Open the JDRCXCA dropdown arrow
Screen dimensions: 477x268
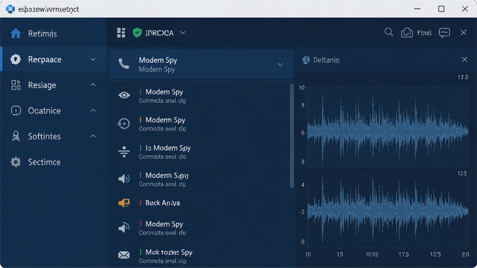point(183,33)
